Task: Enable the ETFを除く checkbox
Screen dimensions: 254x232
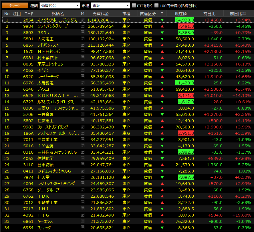Action: pyautogui.click(x=134, y=5)
